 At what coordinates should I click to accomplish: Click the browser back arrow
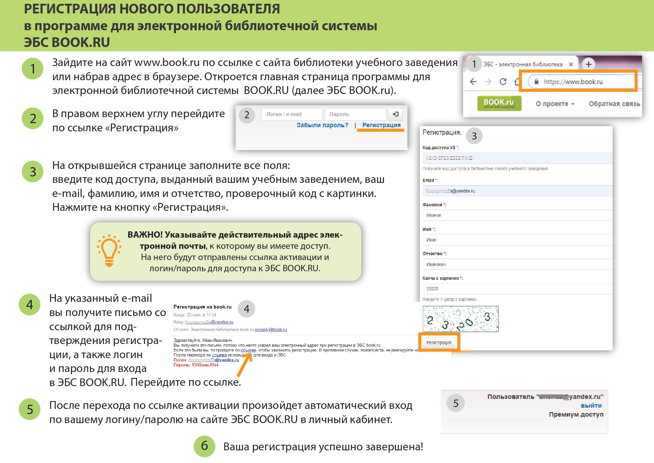click(473, 82)
